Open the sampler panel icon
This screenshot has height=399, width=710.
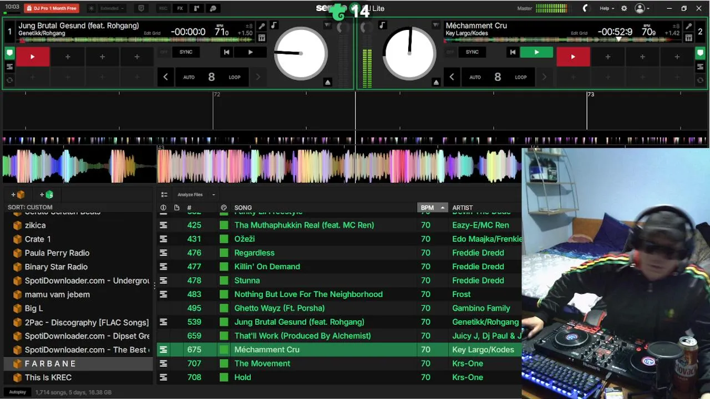(x=196, y=8)
